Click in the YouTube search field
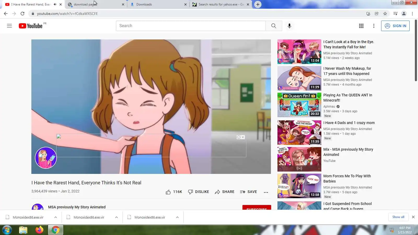The width and height of the screenshot is (418, 235). (191, 26)
